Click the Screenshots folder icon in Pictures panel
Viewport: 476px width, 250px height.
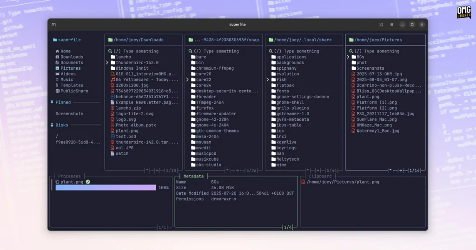354,69
